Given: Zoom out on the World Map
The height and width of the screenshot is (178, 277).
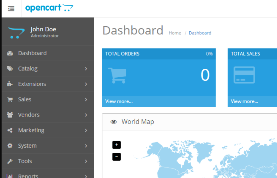Looking at the screenshot, I should click(x=116, y=156).
